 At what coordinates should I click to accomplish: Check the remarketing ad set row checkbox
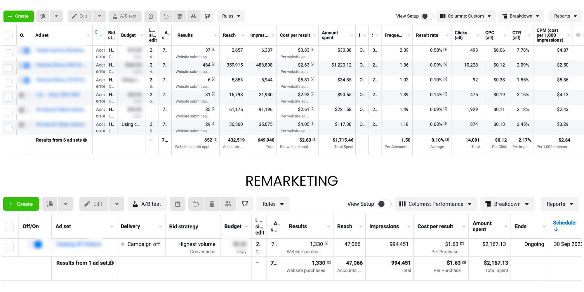[9, 247]
